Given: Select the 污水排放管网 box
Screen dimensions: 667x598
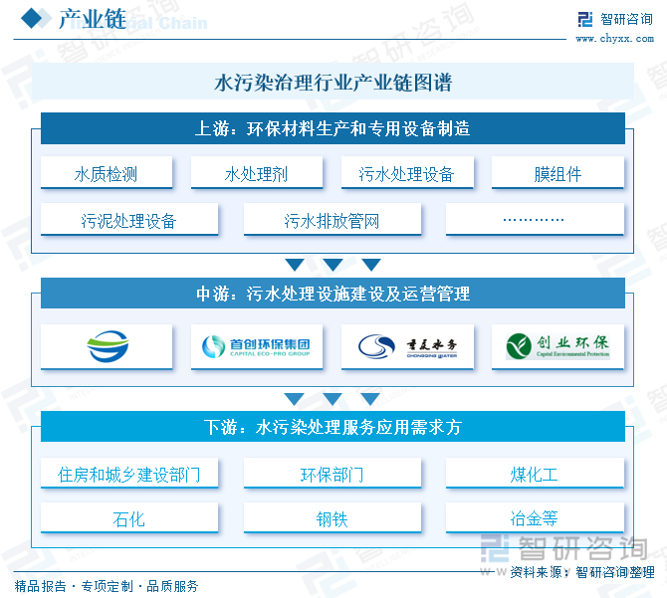Looking at the screenshot, I should click(x=333, y=219).
